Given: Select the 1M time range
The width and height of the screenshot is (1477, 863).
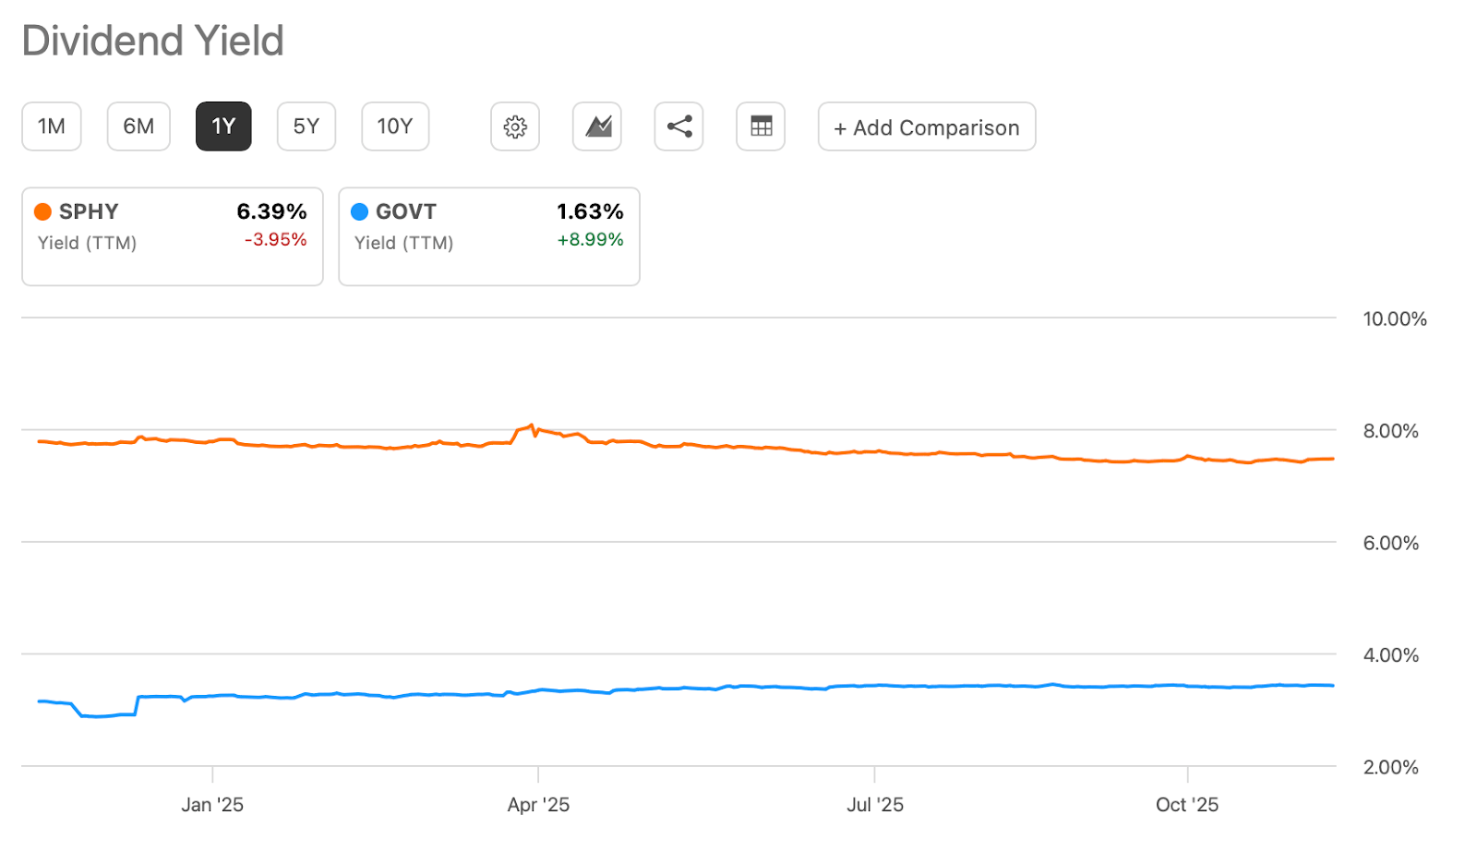Looking at the screenshot, I should click(x=52, y=126).
